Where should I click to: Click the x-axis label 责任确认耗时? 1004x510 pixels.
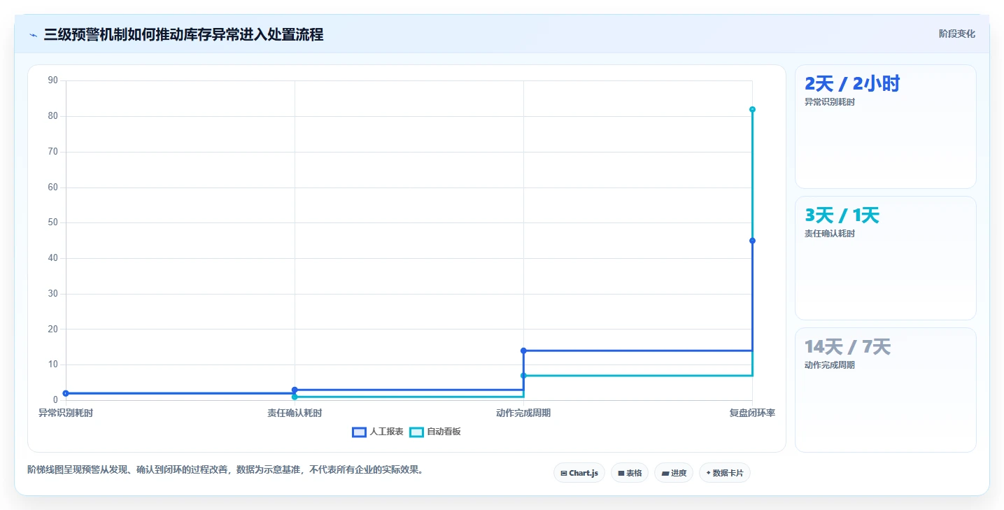pyautogui.click(x=295, y=413)
